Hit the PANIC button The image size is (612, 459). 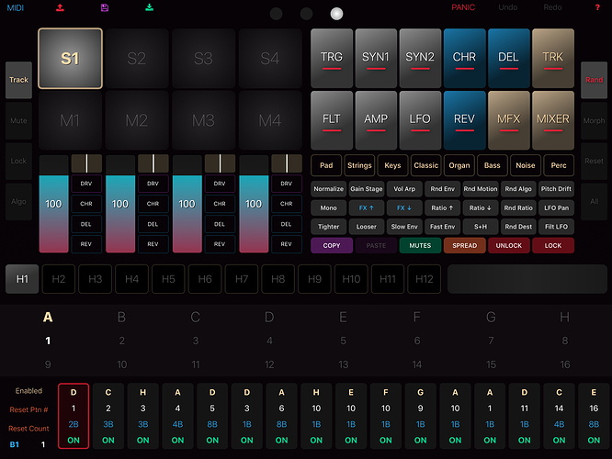point(463,7)
